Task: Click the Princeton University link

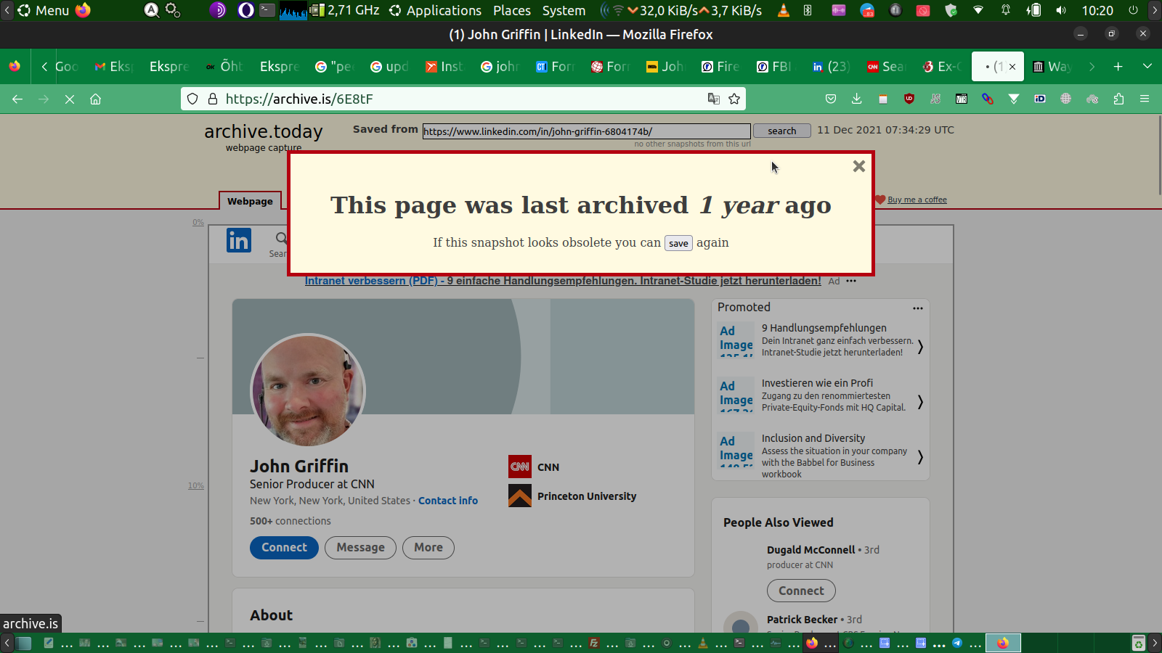Action: tap(587, 496)
